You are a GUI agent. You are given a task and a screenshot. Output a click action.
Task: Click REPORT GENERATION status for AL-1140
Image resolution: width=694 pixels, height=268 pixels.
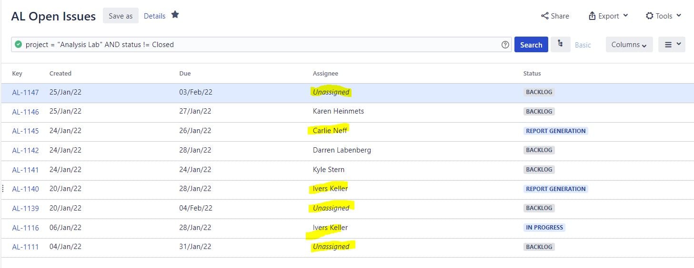pos(556,189)
